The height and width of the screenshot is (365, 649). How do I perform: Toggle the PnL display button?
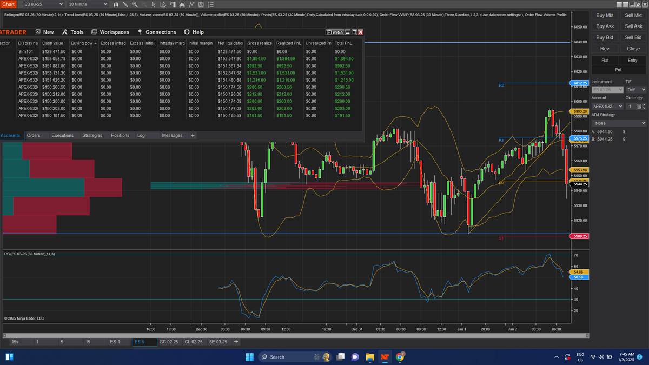(619, 70)
